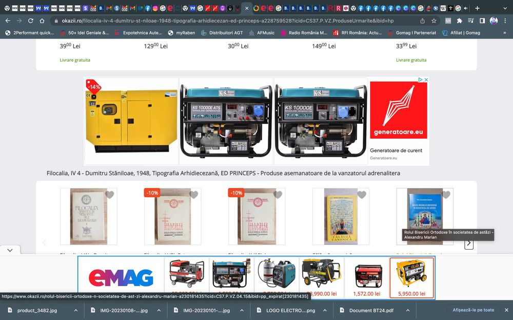Expand options for IMG-20230101 download
513x320 pixels.
tap(242, 310)
